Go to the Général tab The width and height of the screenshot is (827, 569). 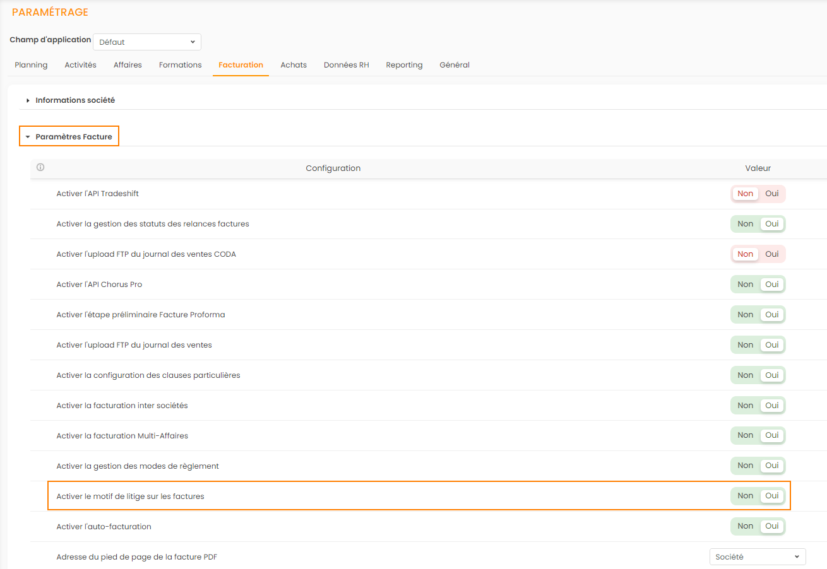[455, 65]
